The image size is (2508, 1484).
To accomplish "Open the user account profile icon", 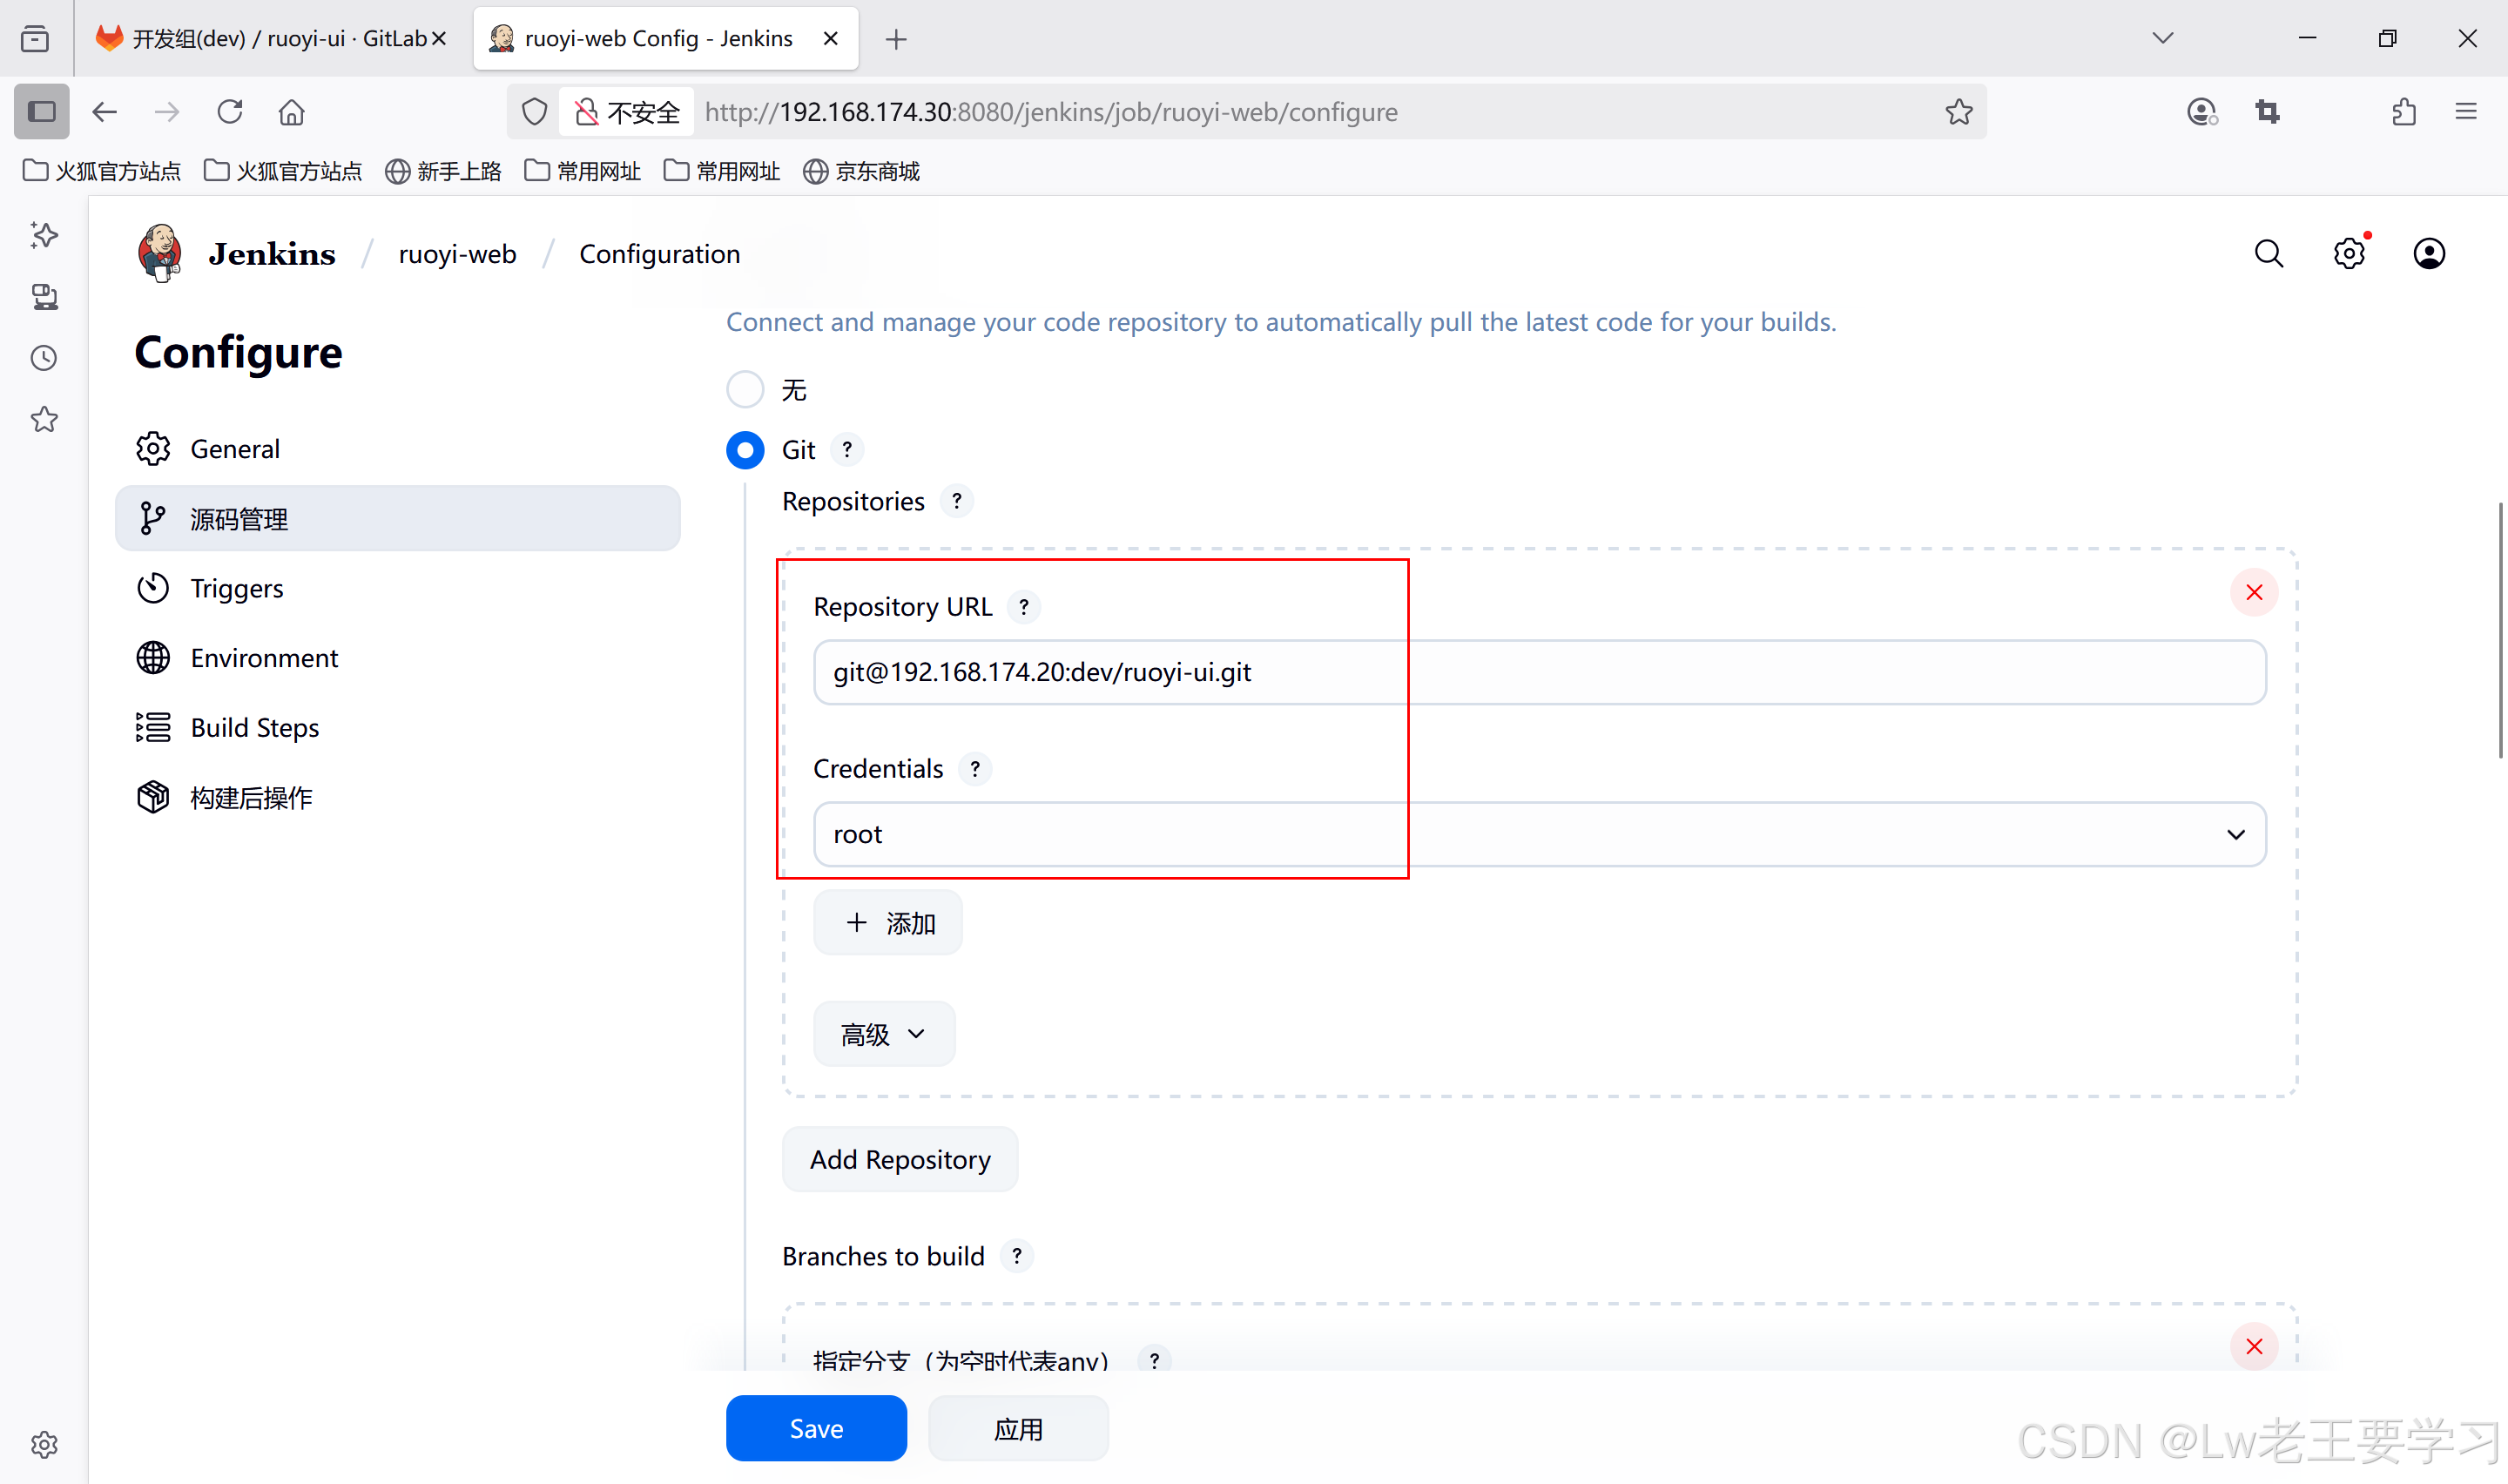I will [2428, 254].
